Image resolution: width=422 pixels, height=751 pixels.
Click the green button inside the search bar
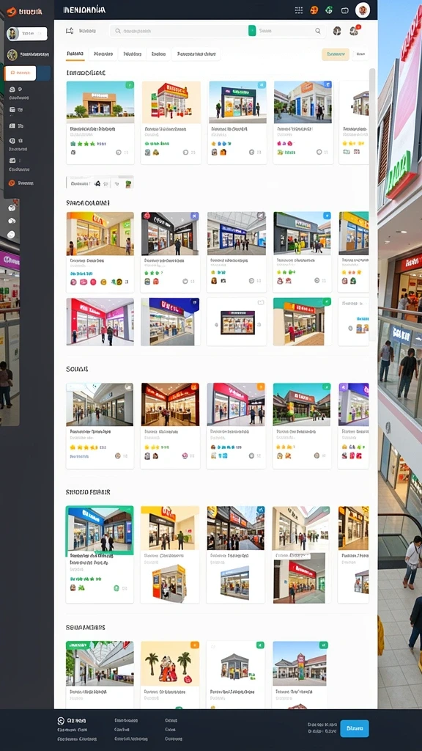(252, 31)
